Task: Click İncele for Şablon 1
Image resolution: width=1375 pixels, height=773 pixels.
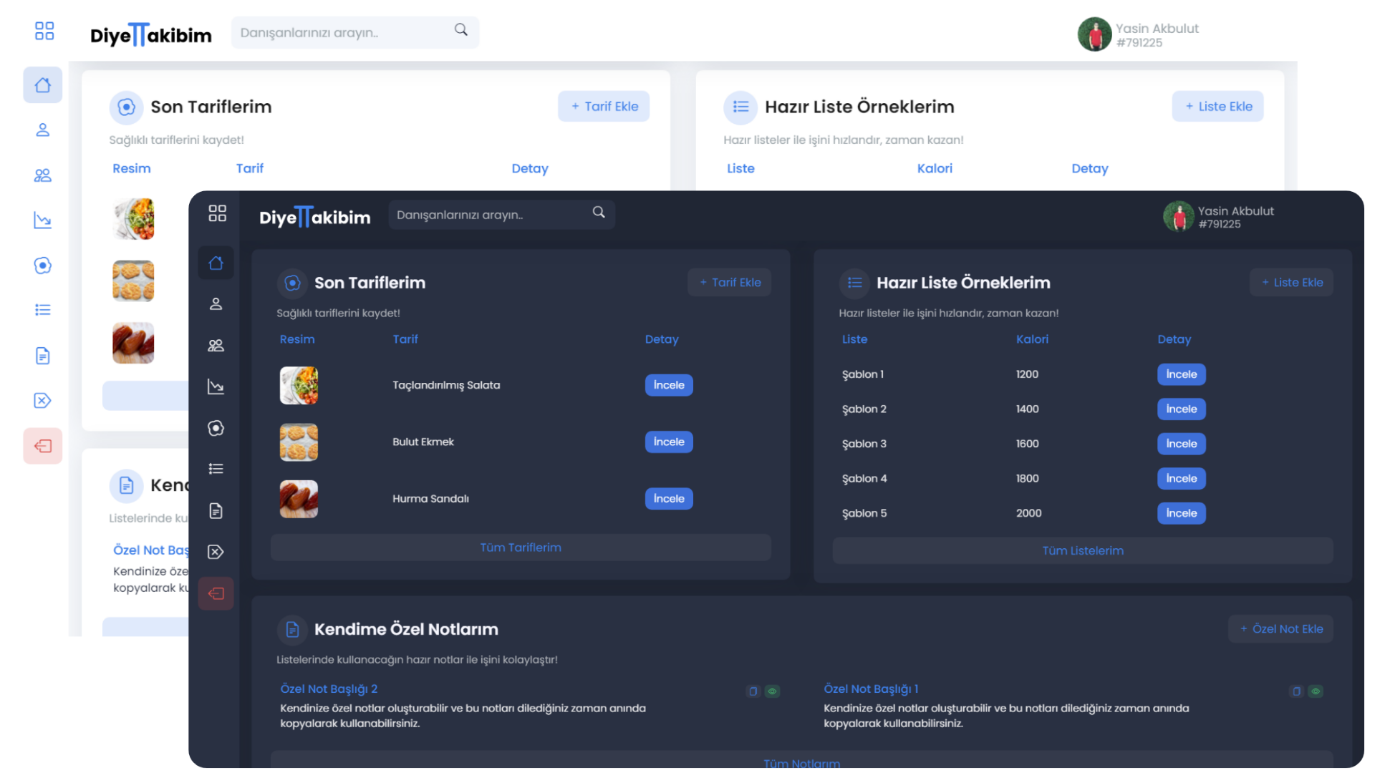Action: pos(1182,374)
